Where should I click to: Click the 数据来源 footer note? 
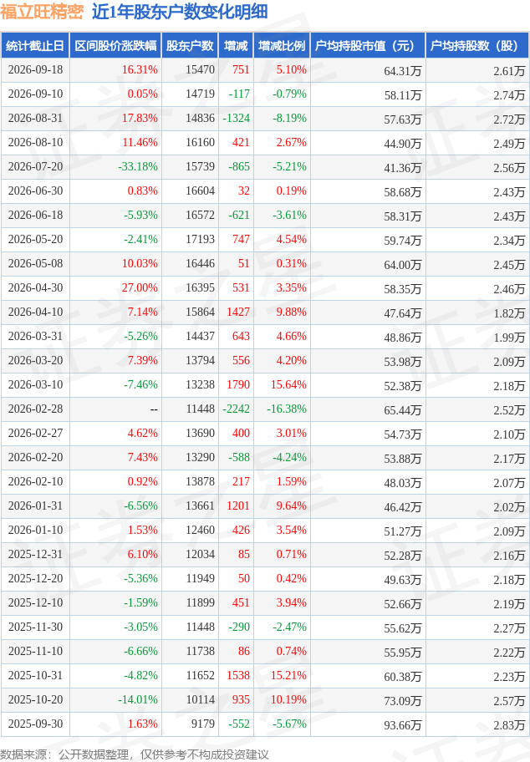tap(135, 754)
